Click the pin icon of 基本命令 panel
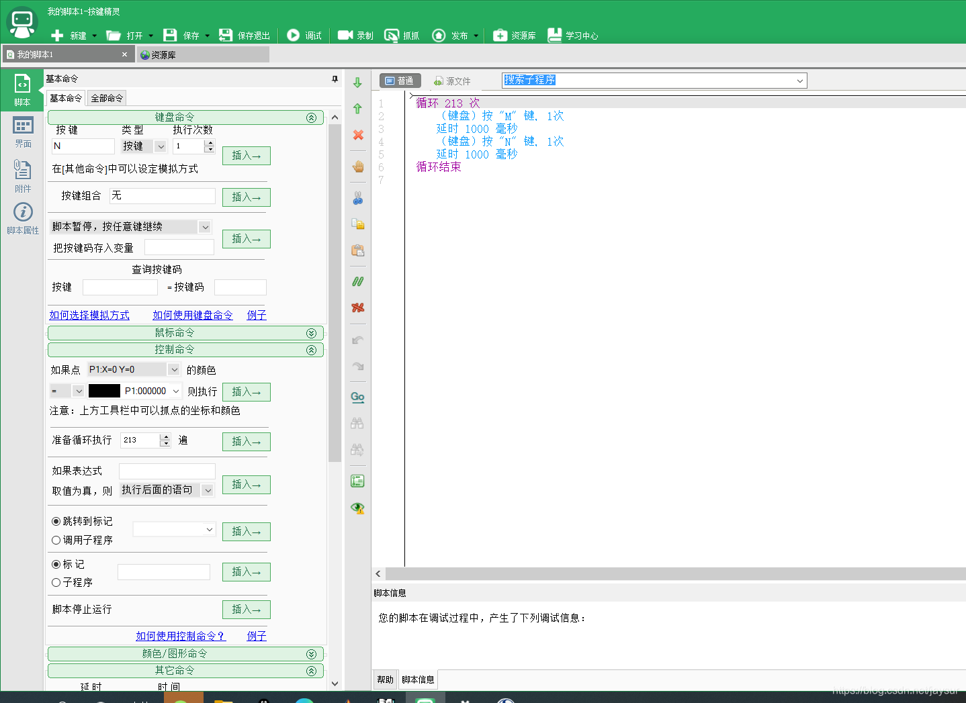 [335, 79]
